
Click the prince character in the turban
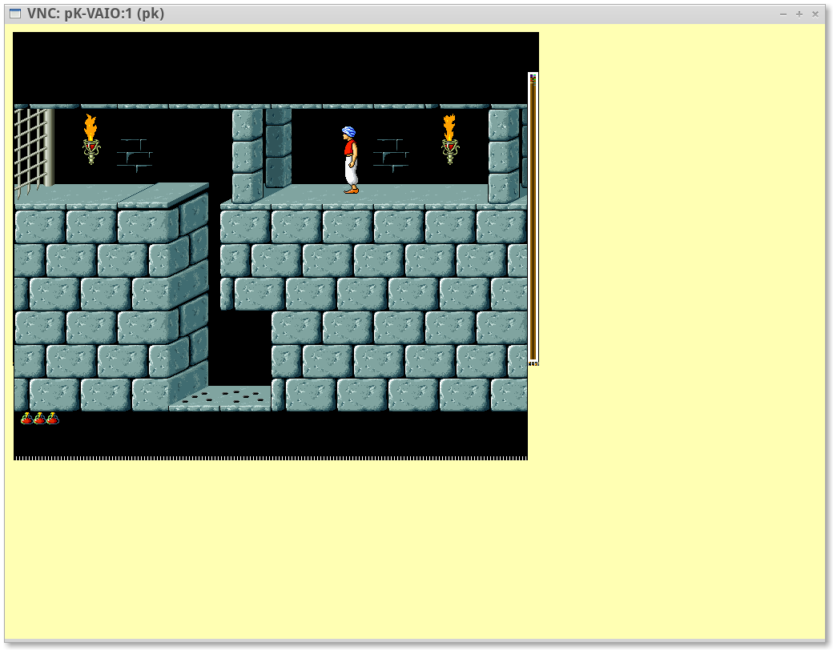(x=350, y=160)
